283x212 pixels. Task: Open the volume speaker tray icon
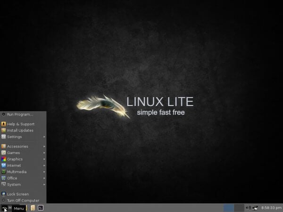[249, 208]
